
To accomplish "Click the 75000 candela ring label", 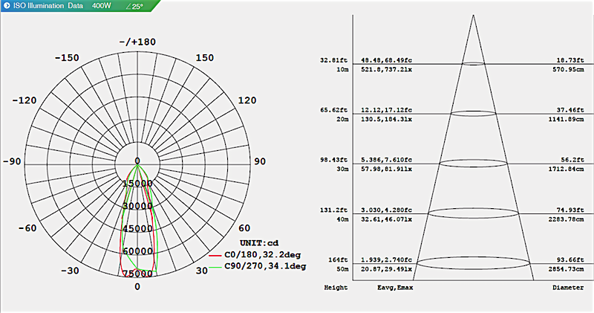I will [137, 274].
